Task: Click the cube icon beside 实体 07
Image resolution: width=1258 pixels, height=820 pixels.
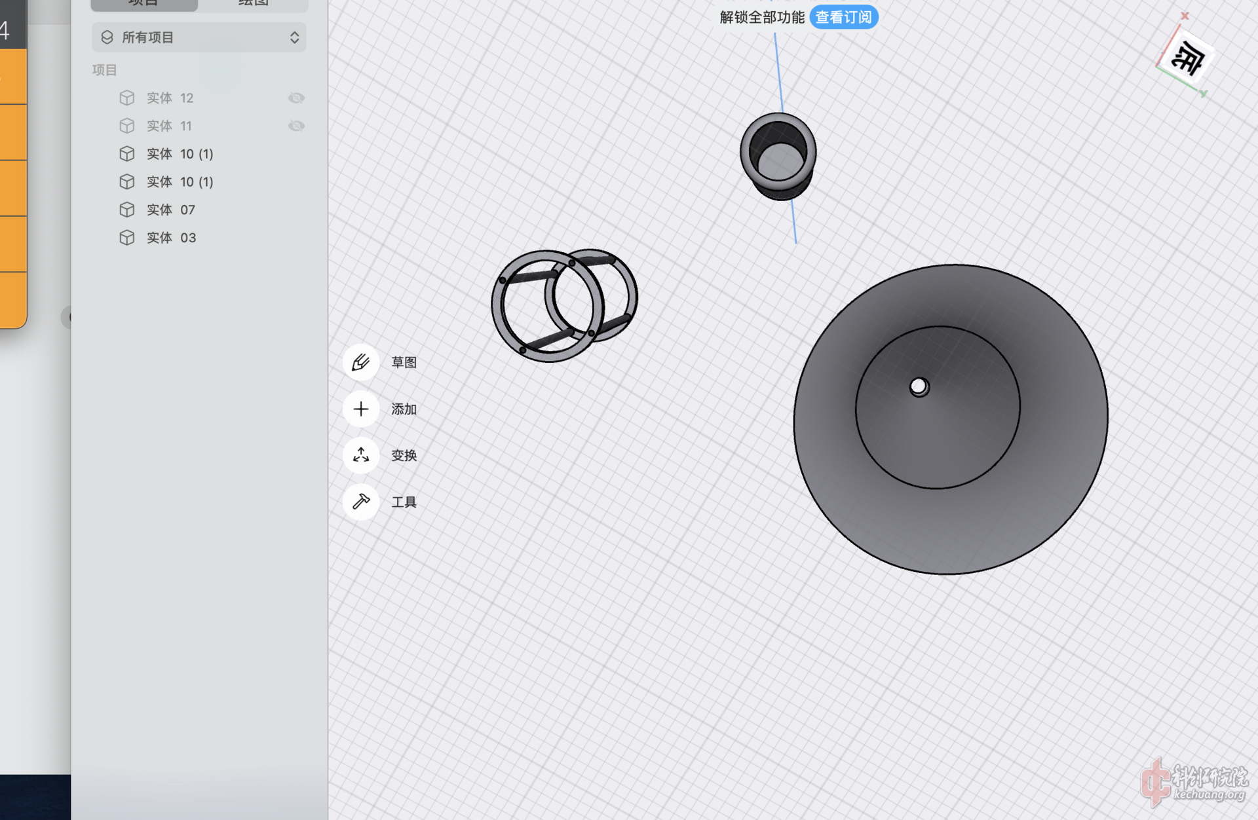Action: [x=127, y=210]
